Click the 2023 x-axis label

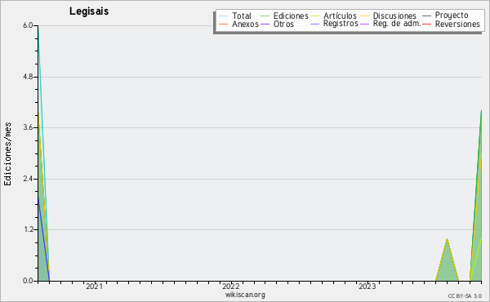tap(367, 286)
